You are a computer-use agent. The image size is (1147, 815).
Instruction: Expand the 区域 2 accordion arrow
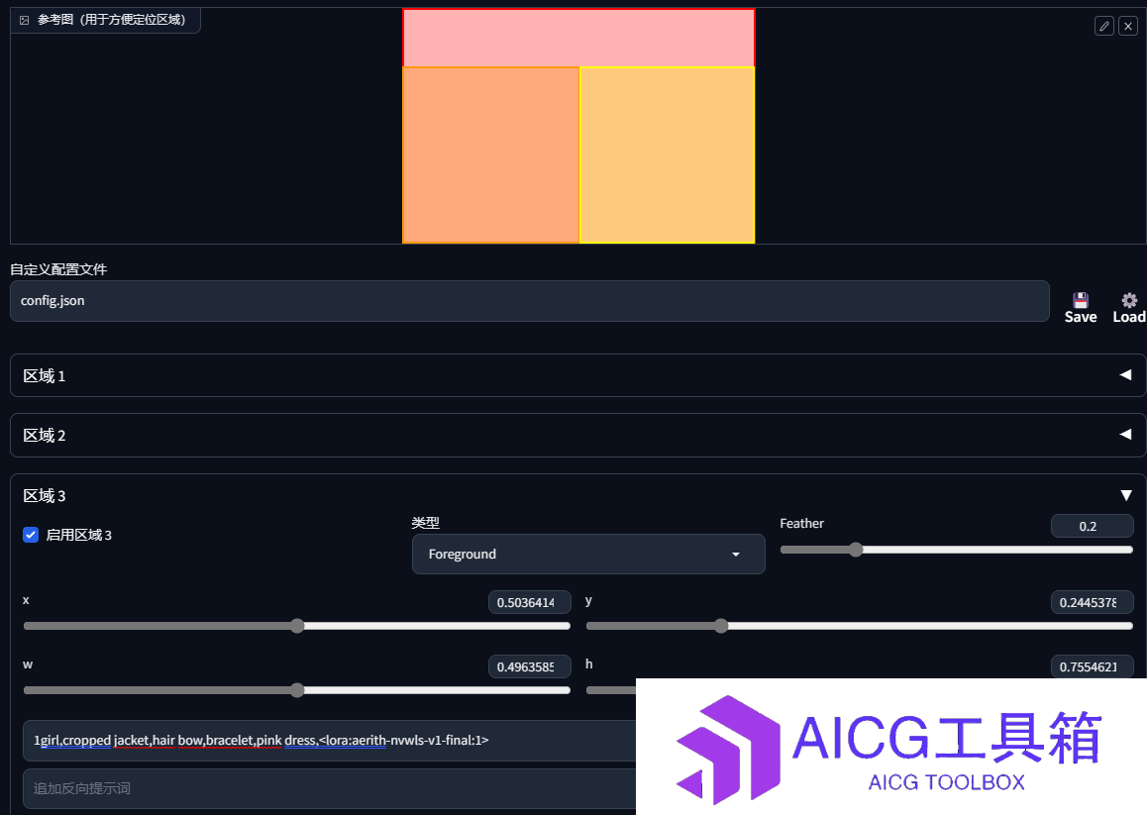(1125, 435)
